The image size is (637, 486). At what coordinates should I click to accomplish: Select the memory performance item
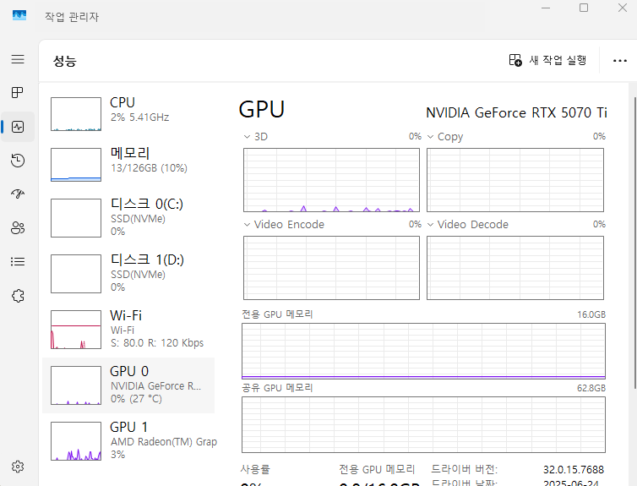[128, 161]
